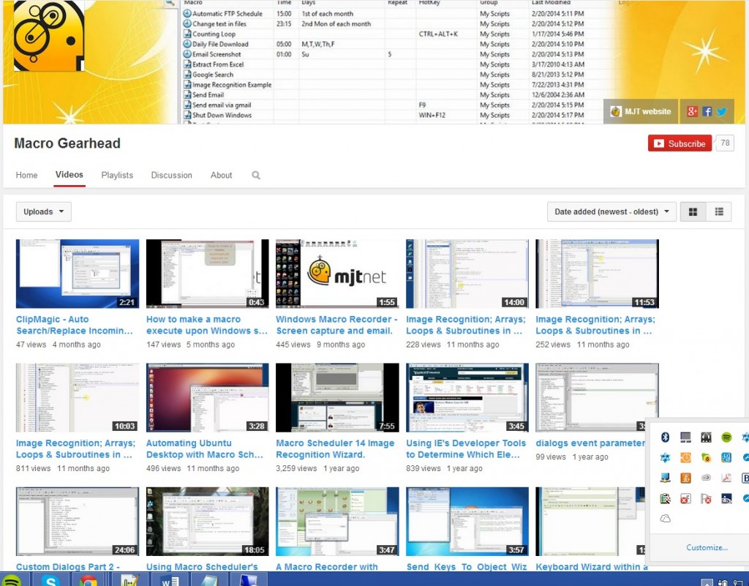749x586 pixels.
Task: Open Custom Dialogs Part 2 video title
Action: [x=68, y=567]
